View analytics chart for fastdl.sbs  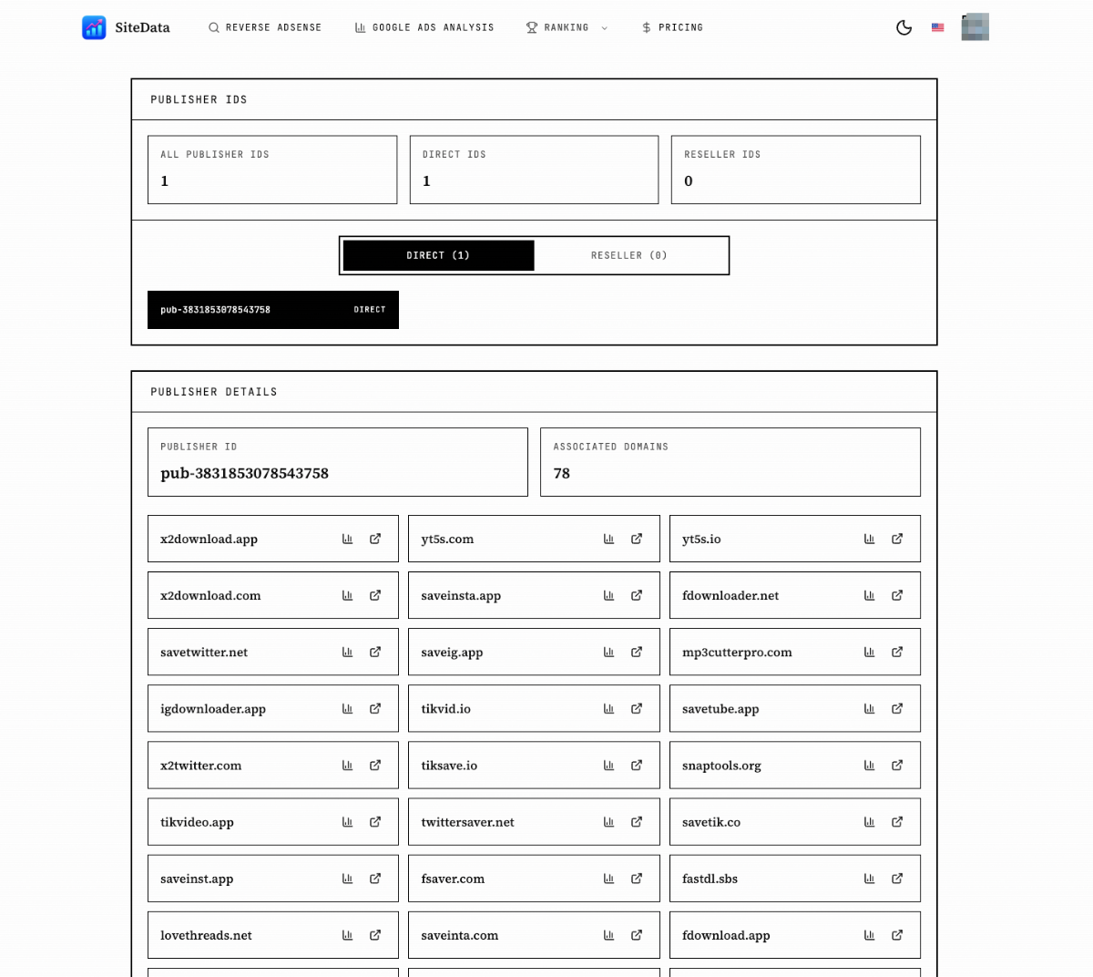coord(869,879)
